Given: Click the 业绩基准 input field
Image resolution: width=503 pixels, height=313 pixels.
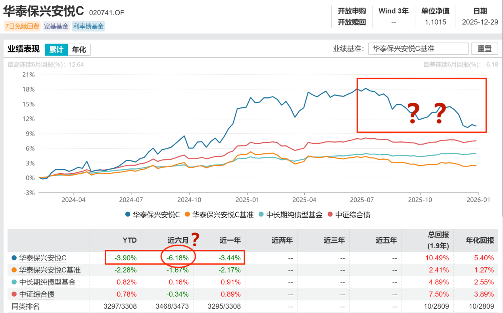Looking at the screenshot, I should [x=418, y=48].
